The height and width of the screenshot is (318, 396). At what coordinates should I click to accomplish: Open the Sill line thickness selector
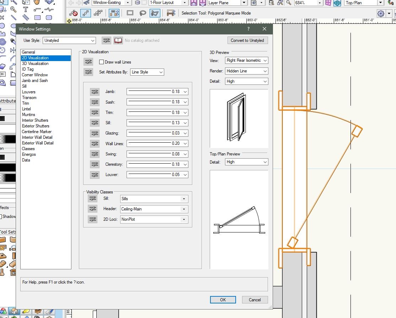pos(157,123)
